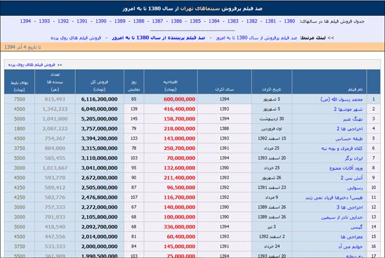Open film ورود آقایان ممنوع link
Viewport: 385px width, 258px height.
pos(346,168)
